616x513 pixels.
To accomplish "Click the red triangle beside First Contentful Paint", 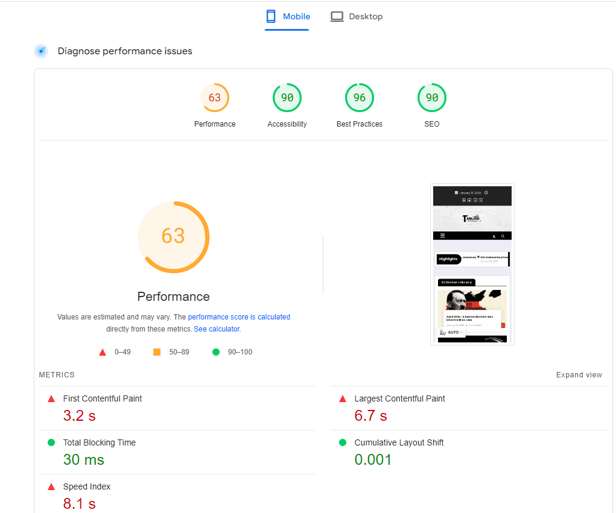I will 51,398.
